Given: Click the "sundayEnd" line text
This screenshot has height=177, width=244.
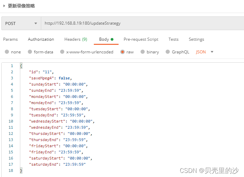Looking at the screenshot, I should [56, 90].
